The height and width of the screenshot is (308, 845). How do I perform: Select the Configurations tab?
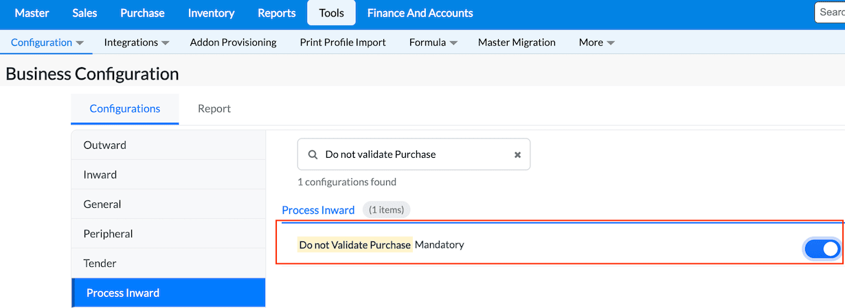tap(125, 108)
